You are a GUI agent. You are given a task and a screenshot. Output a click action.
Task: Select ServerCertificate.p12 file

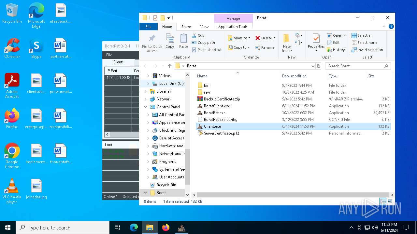[221, 133]
